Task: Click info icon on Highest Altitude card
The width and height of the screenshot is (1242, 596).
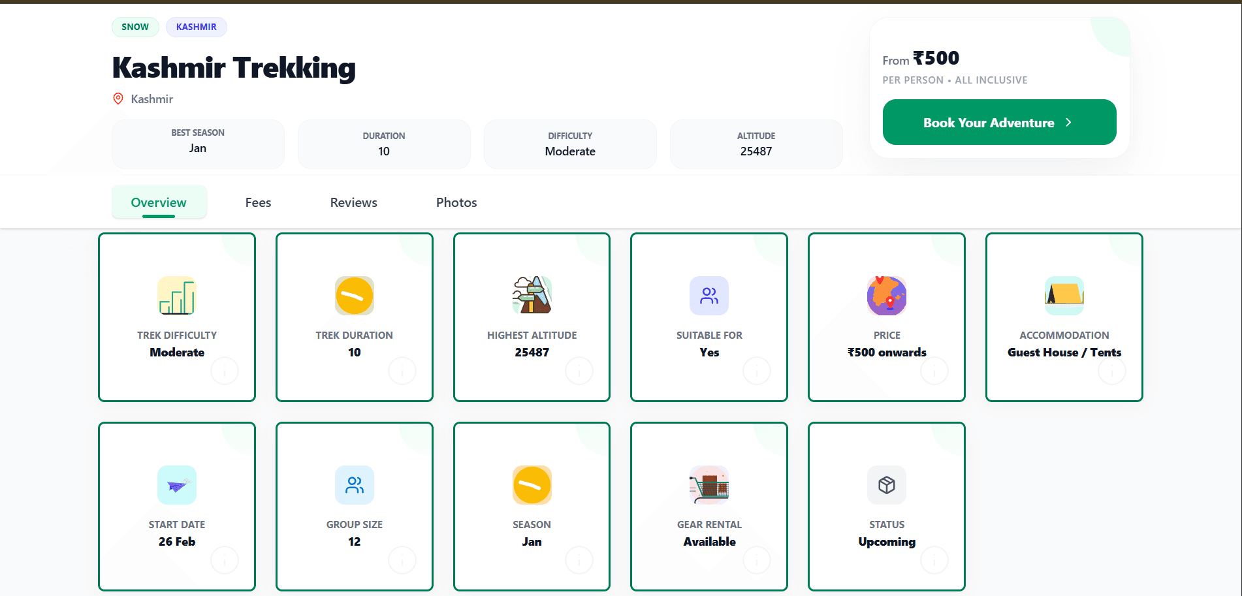Action: (579, 371)
